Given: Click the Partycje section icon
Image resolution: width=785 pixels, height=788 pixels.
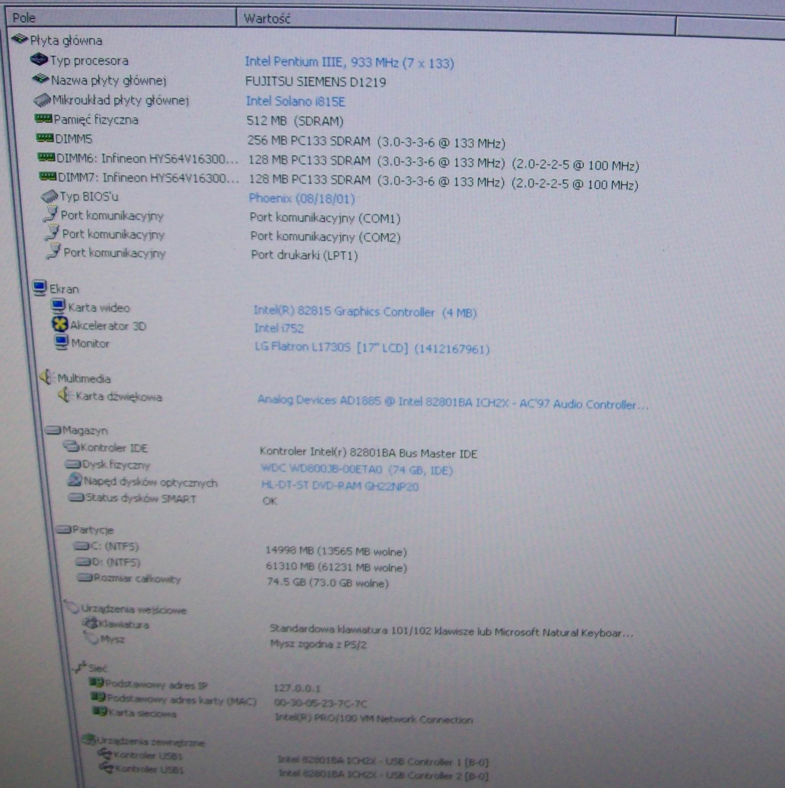Looking at the screenshot, I should 63,529.
